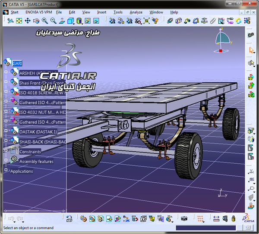Click the Text with Leader ABC icon
The image size is (259, 234).
[251, 180]
